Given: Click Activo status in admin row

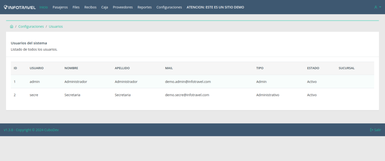Looking at the screenshot, I should click(x=312, y=82).
